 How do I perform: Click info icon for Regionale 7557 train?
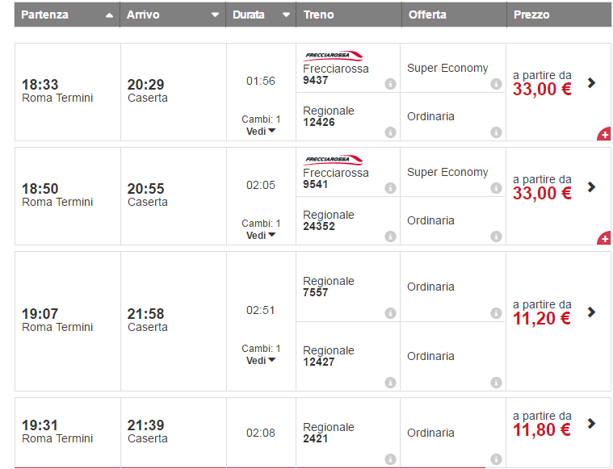[390, 313]
